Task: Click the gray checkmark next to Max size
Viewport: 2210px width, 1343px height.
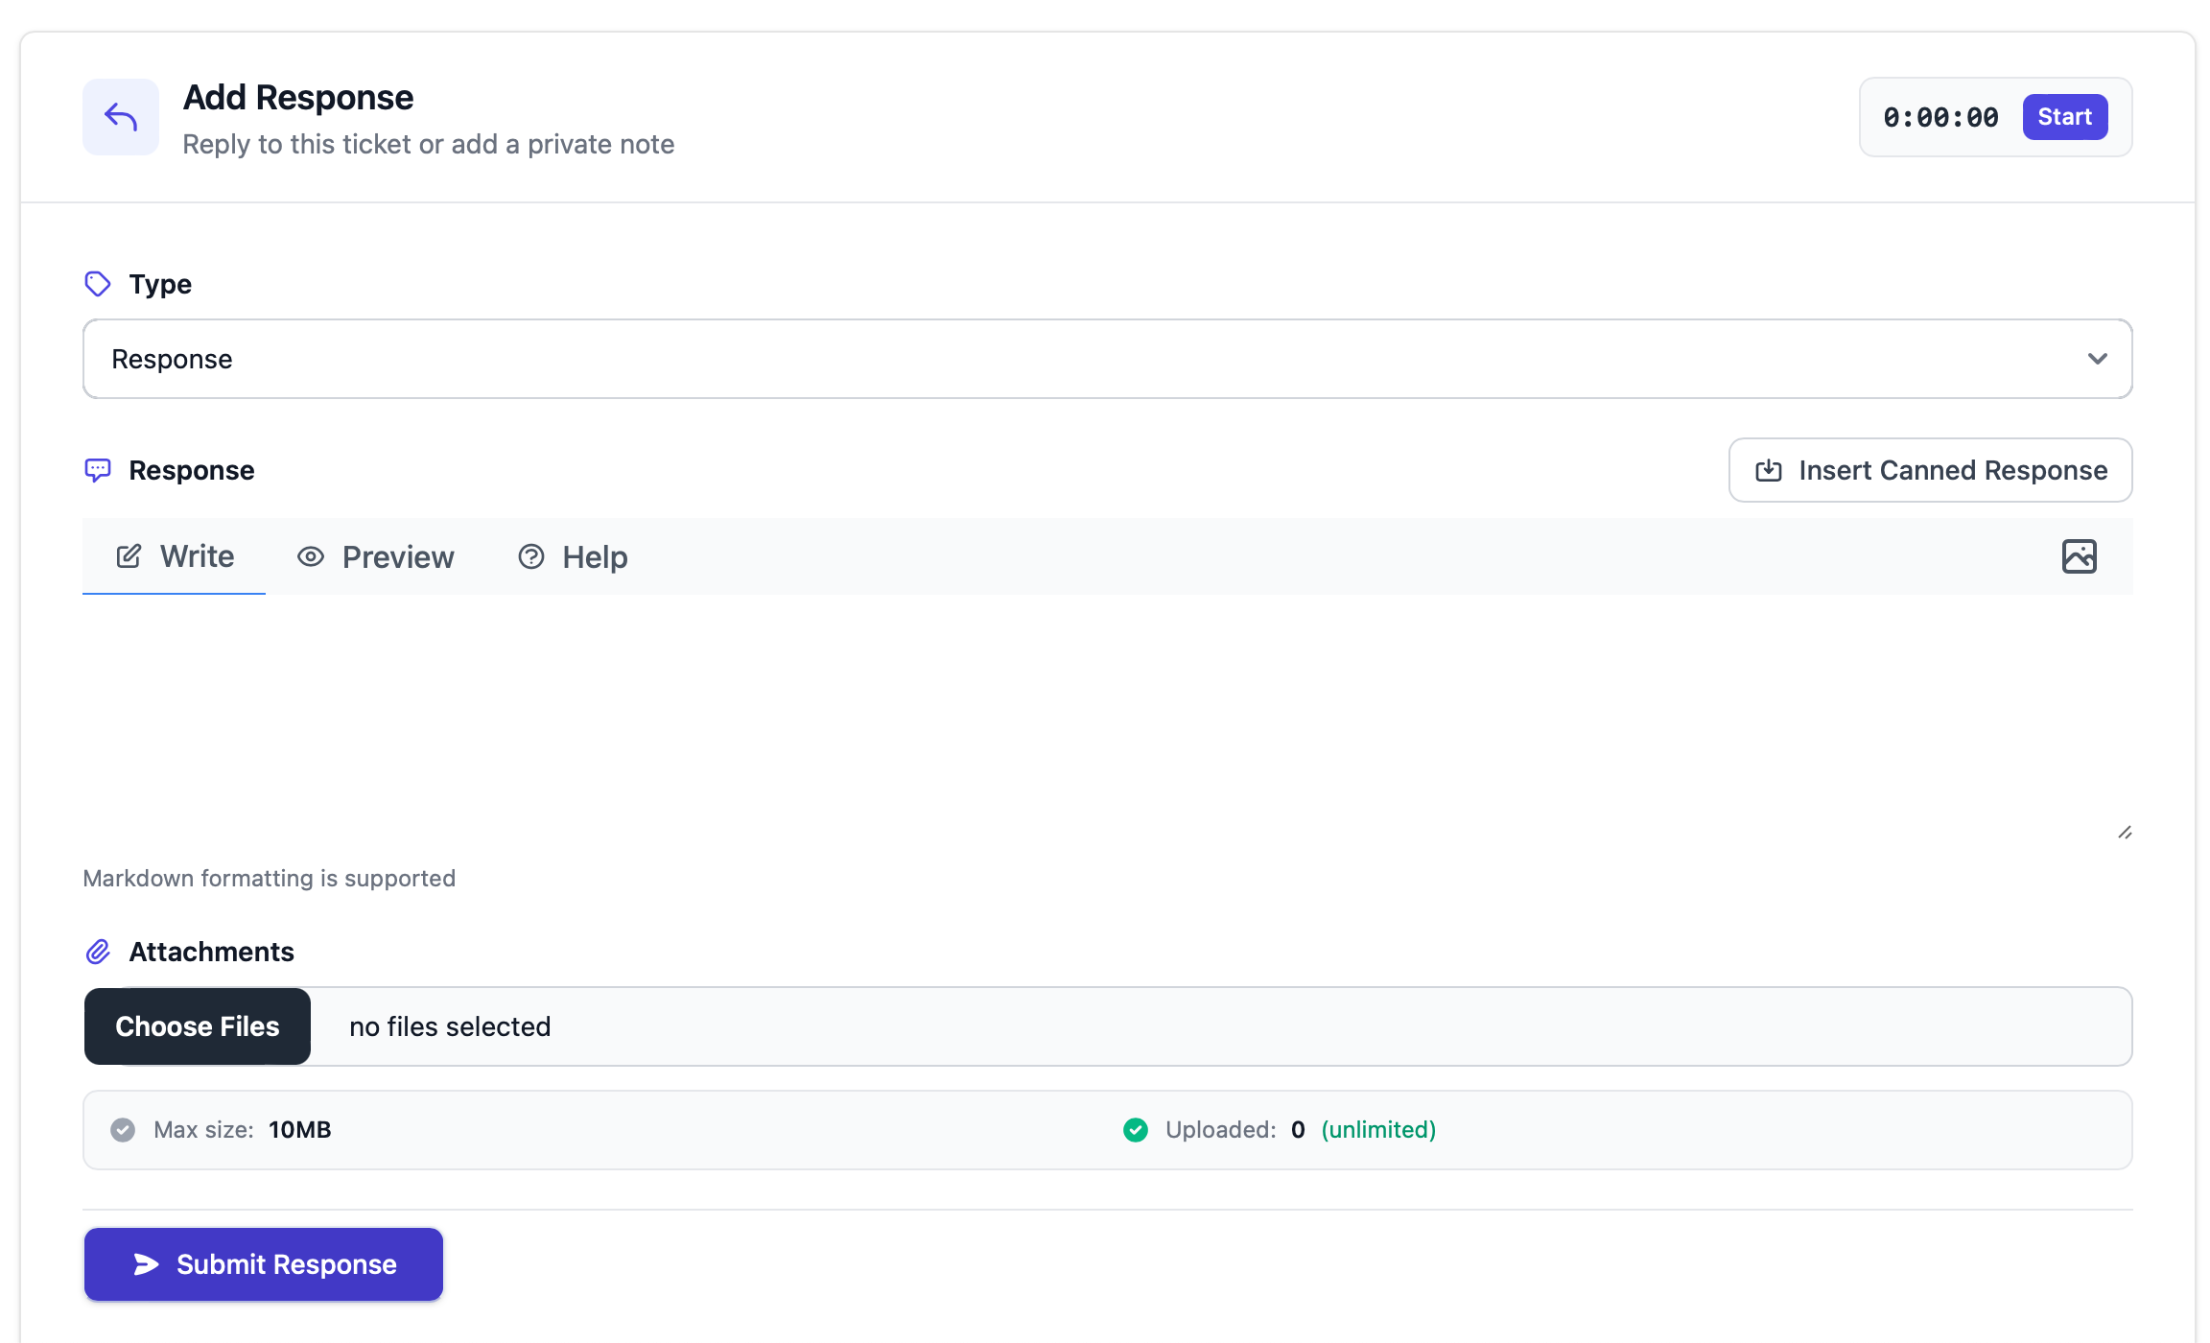Action: 123,1130
